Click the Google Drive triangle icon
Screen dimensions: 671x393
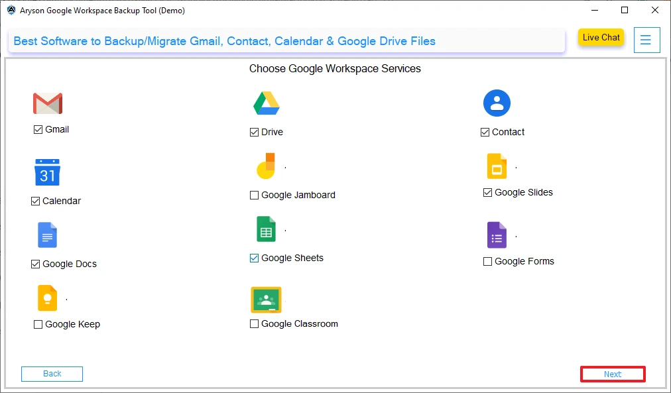(x=266, y=103)
